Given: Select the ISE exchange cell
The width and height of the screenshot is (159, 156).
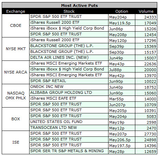Looking at the screenshot, I should pyautogui.click(x=15, y=142).
